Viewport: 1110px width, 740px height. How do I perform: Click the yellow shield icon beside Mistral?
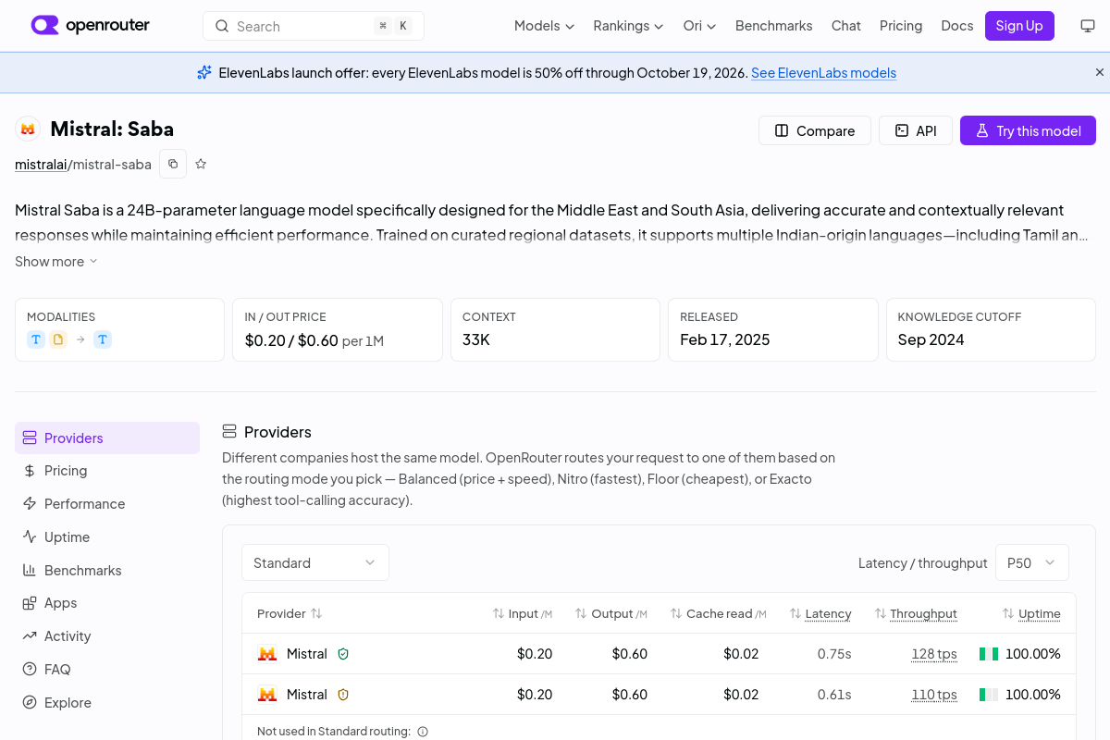click(x=343, y=695)
